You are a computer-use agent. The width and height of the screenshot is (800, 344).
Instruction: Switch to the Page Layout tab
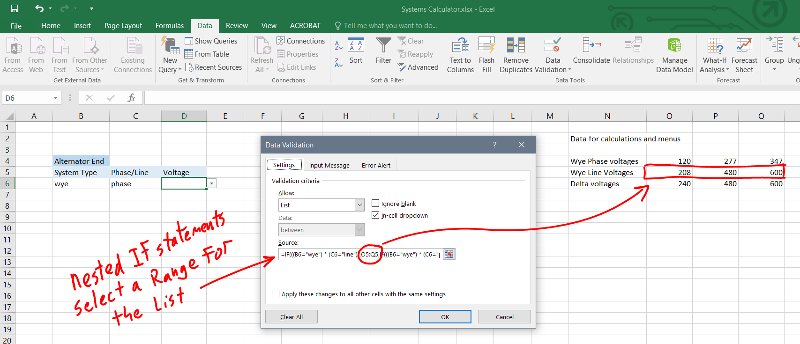pyautogui.click(x=123, y=26)
